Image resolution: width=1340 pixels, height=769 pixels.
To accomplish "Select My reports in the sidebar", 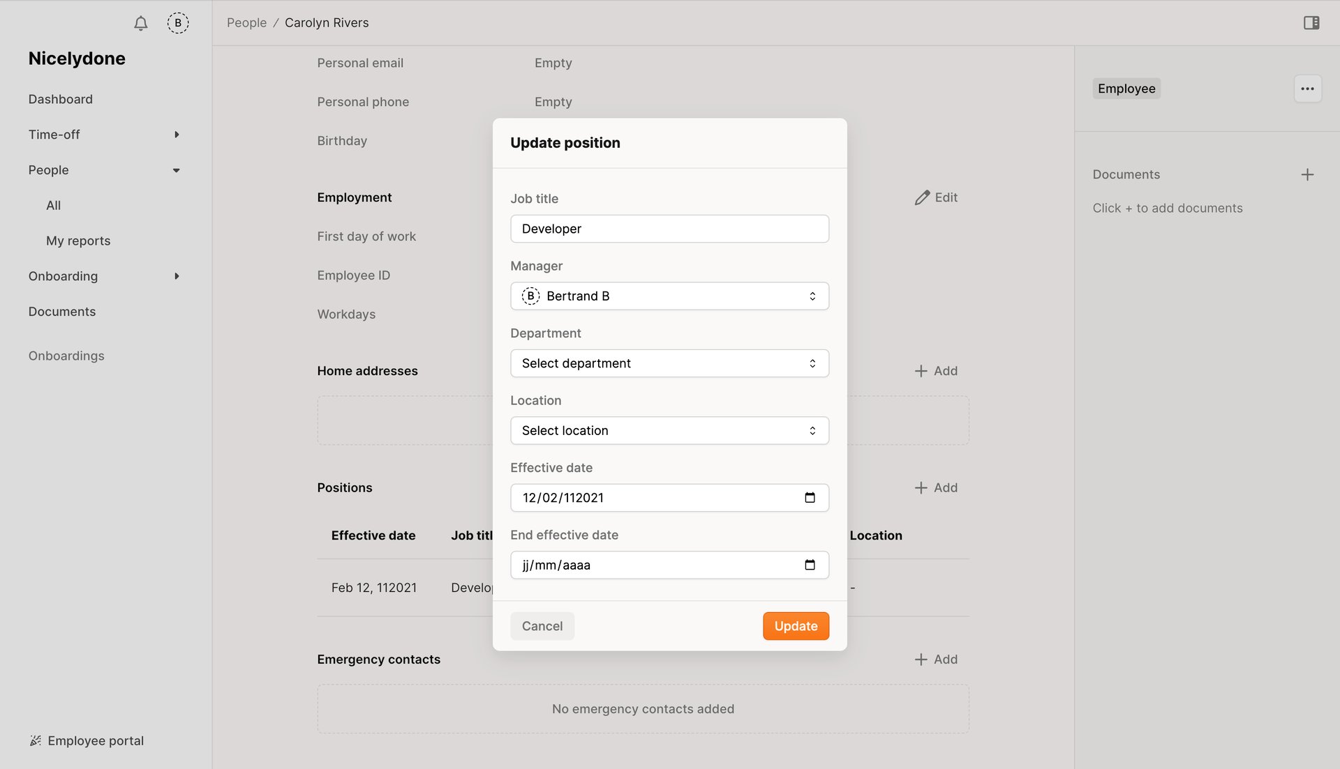I will click(78, 241).
